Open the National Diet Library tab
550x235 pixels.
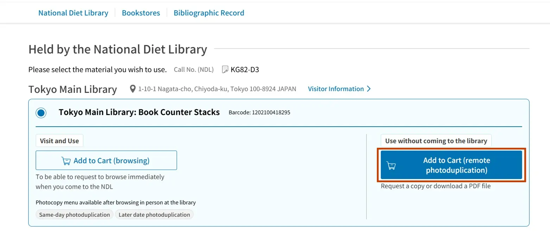coord(73,13)
